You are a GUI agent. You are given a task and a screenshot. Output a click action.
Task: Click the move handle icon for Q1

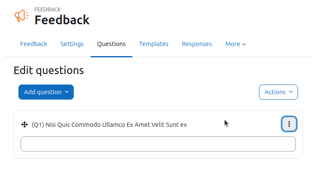(25, 125)
